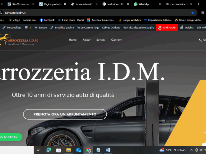Open the Facebook bookmark in the bookmarks bar
The width and height of the screenshot is (206, 154).
pos(47,20)
